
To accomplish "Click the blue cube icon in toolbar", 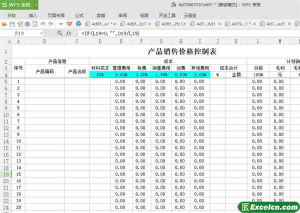I will (x=79, y=24).
